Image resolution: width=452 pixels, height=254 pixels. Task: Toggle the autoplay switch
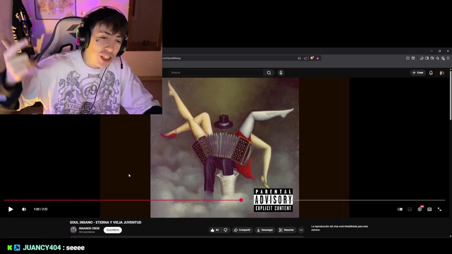click(400, 209)
